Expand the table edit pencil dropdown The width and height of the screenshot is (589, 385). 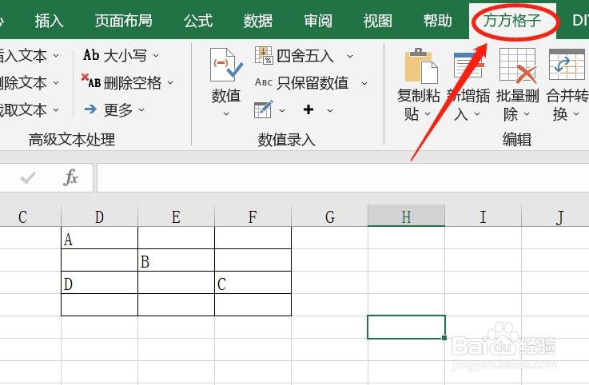(x=282, y=110)
